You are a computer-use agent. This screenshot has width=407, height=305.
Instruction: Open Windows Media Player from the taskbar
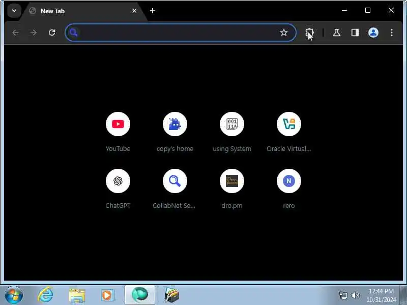coord(107,296)
